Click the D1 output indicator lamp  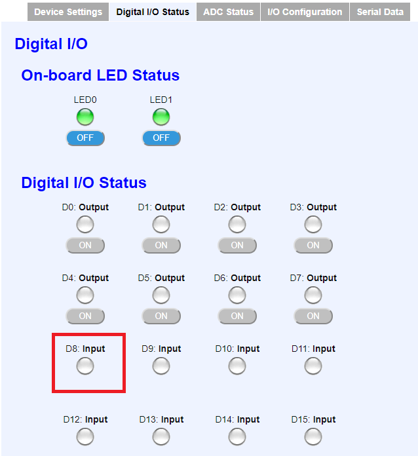[x=161, y=224]
